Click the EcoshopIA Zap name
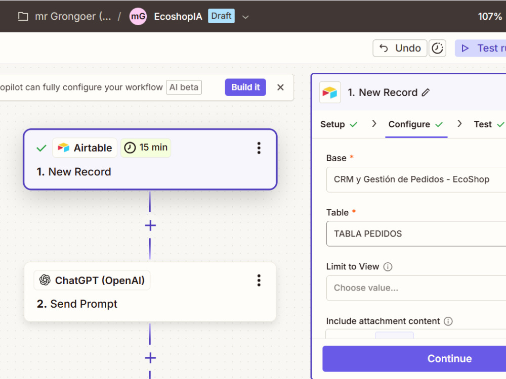This screenshot has width=506, height=379. pyautogui.click(x=178, y=16)
